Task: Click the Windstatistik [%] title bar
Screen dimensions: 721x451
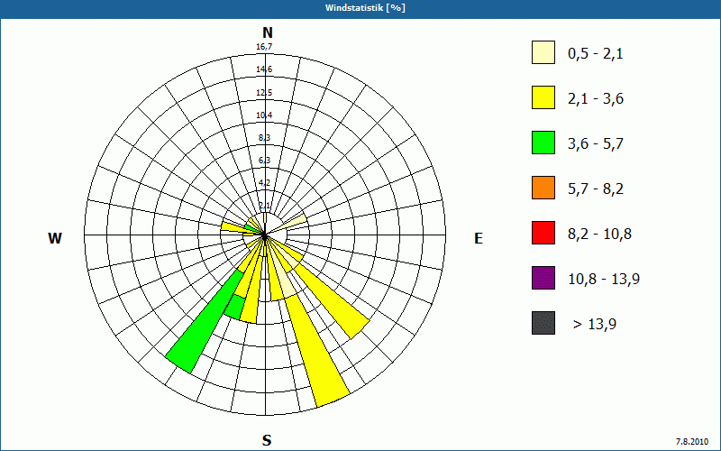Action: click(360, 8)
